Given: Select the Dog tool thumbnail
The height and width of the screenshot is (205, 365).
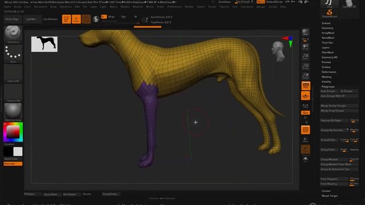Looking at the screenshot, I should pos(330,4).
